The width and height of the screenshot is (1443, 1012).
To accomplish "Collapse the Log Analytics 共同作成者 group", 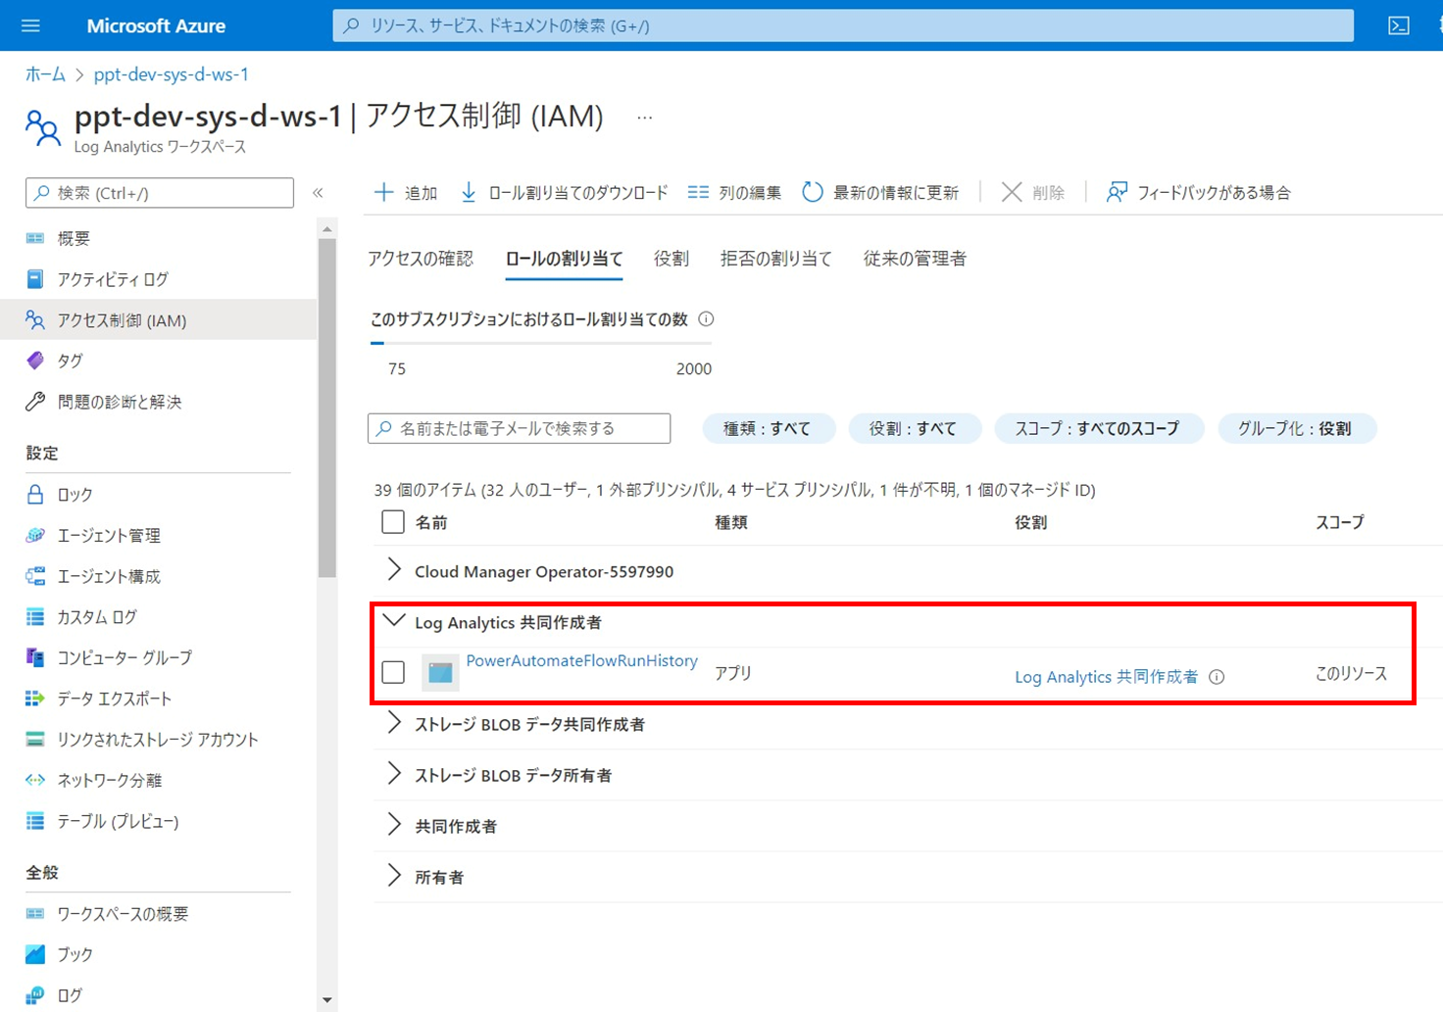I will [394, 621].
